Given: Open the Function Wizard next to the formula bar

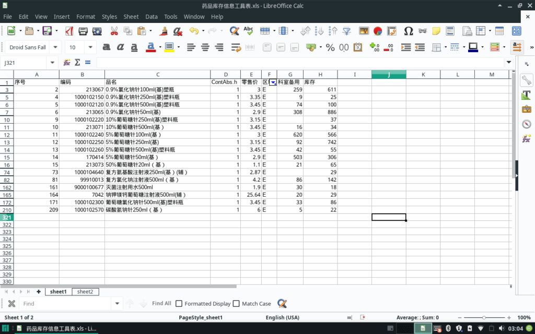Looking at the screenshot, I should click(x=67, y=63).
